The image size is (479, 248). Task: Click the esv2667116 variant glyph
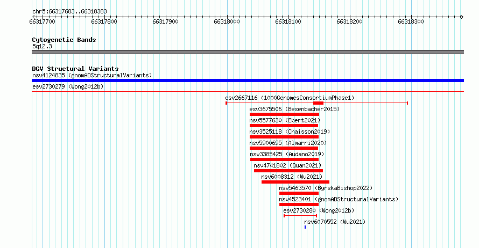pos(317,103)
